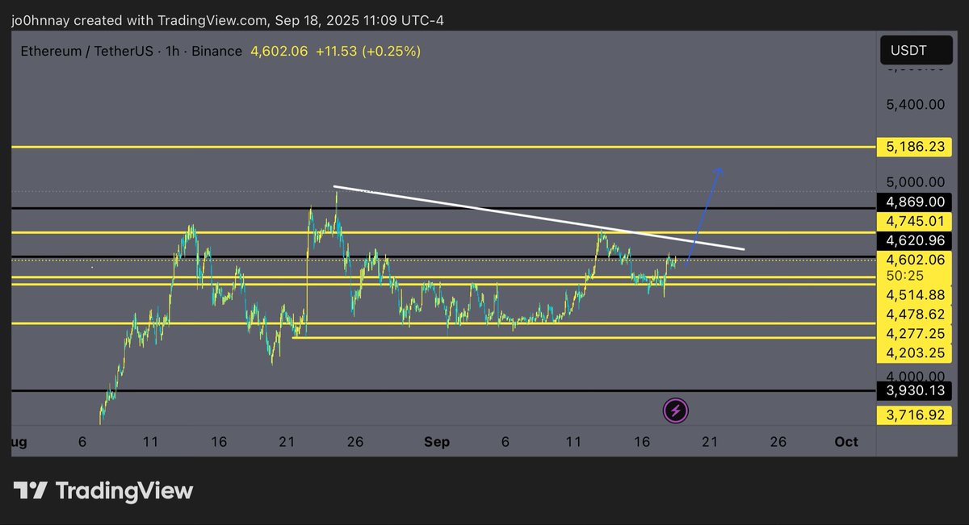Click the Sep label on the time axis
Viewport: 969px width, 525px height.
(437, 442)
